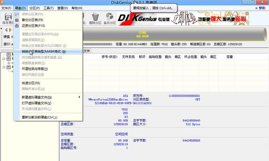Viewport: 269px width, 161px height.
Task: Click the Backup Partition (备份分区) toolbar icon
Action: coord(110,19)
